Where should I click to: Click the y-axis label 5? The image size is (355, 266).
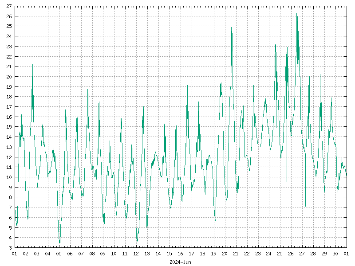(x=10, y=227)
